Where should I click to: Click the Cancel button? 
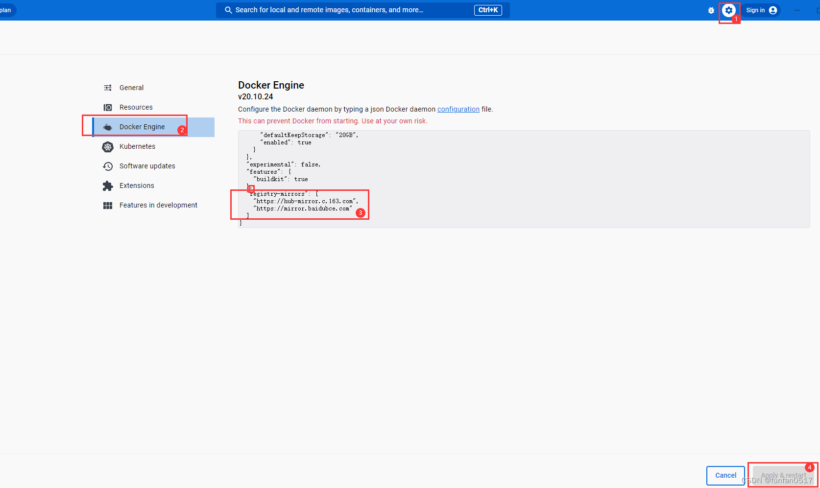point(725,475)
